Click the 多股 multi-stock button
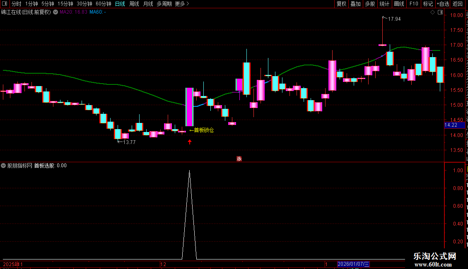Image resolution: width=468 pixels, height=269 pixels. coord(370,4)
